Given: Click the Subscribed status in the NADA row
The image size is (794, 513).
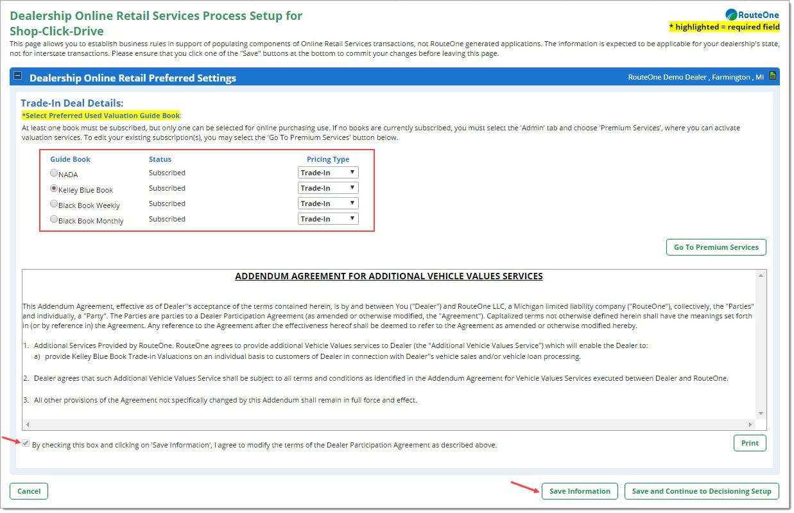Looking at the screenshot, I should point(167,173).
